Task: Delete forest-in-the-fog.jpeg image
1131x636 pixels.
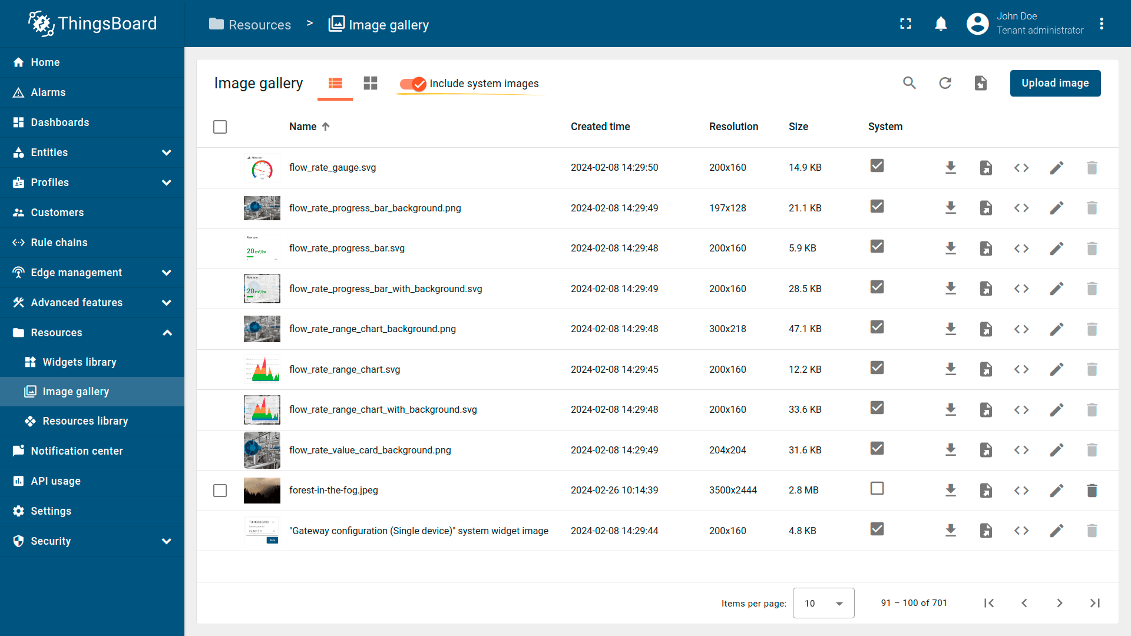Action: (x=1092, y=491)
